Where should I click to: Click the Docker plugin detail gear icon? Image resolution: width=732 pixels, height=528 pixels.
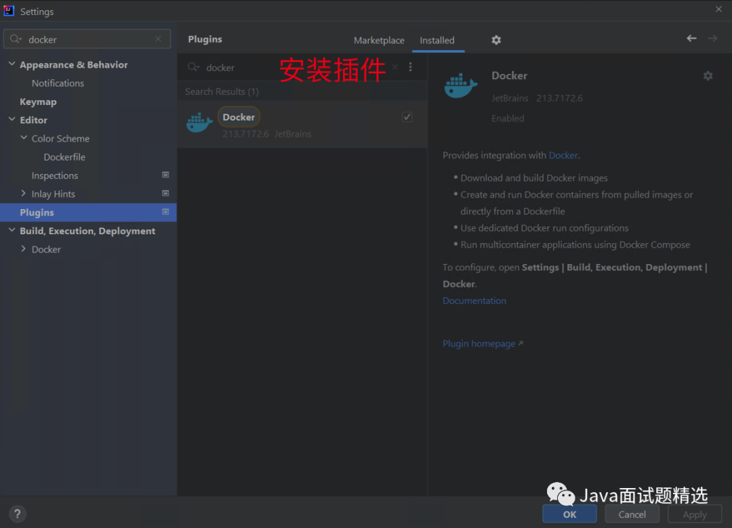(708, 76)
